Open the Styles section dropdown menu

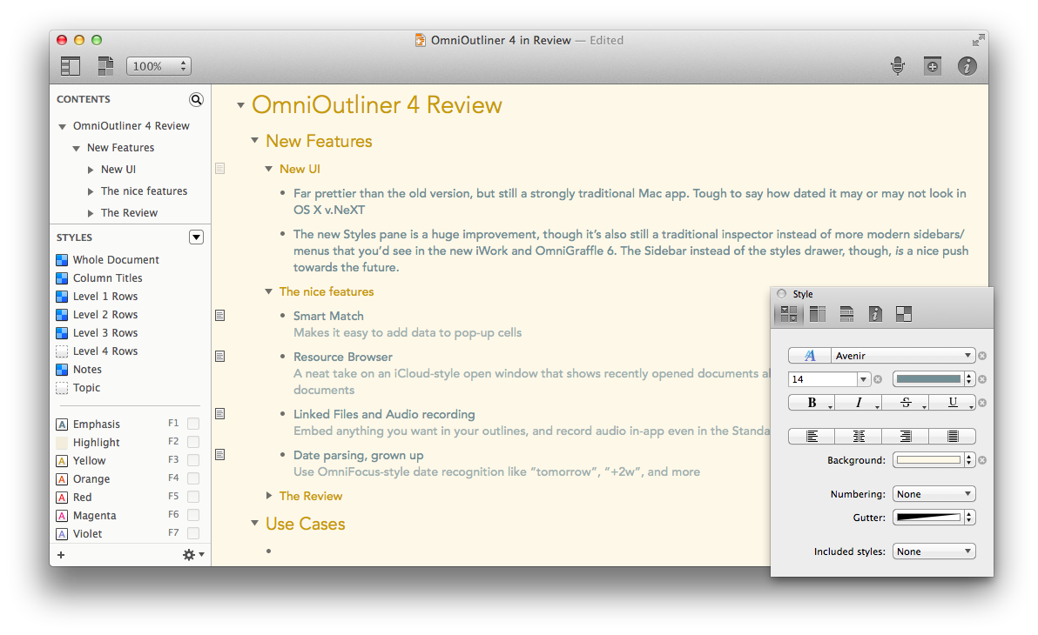196,237
